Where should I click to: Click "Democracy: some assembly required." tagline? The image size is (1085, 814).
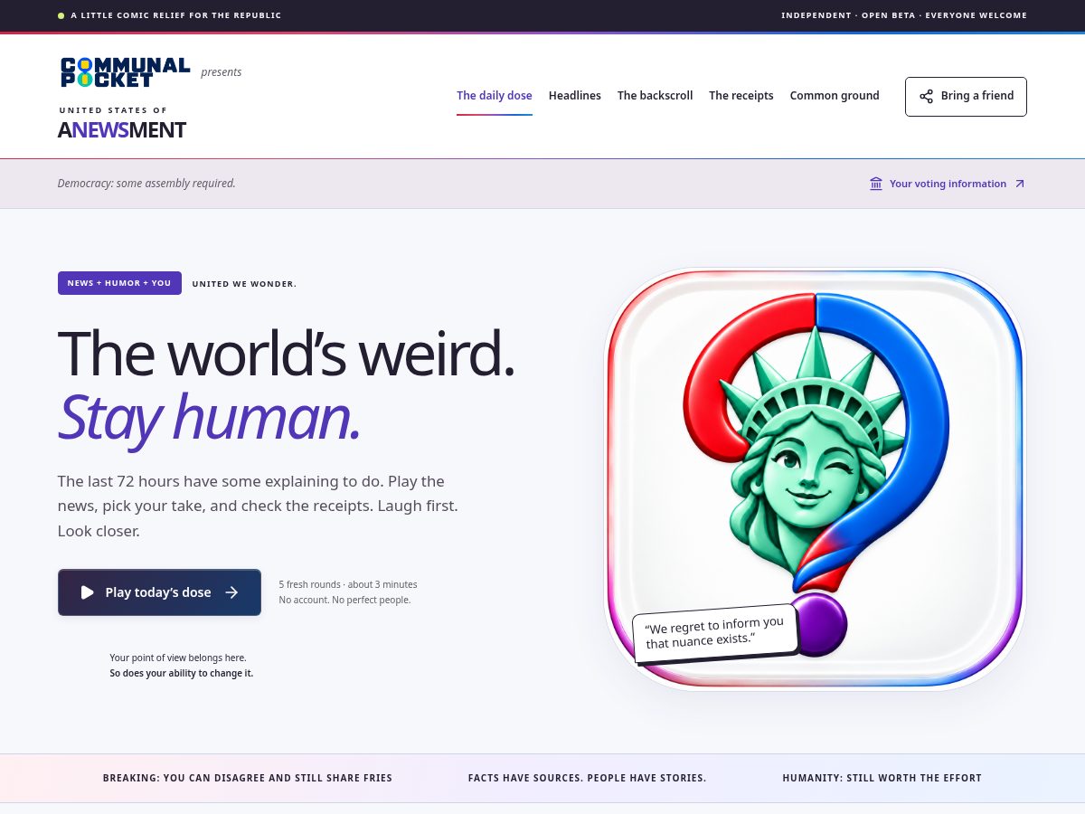(x=146, y=184)
